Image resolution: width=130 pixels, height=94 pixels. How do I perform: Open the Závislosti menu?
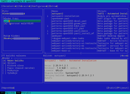pos(9,6)
